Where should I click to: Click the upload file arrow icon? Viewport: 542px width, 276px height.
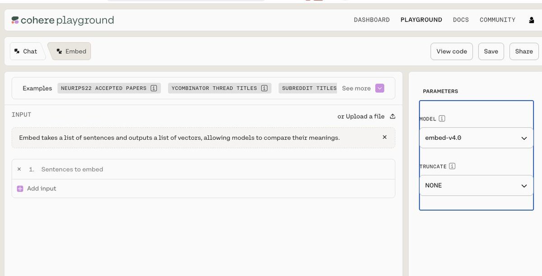pos(392,116)
